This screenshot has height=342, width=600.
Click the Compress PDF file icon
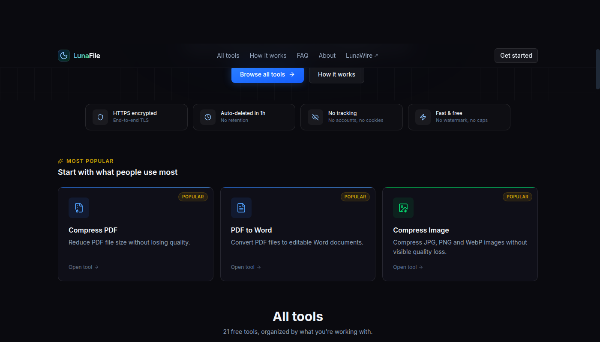pos(79,208)
